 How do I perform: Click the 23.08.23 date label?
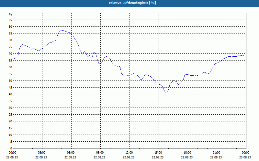(245, 157)
